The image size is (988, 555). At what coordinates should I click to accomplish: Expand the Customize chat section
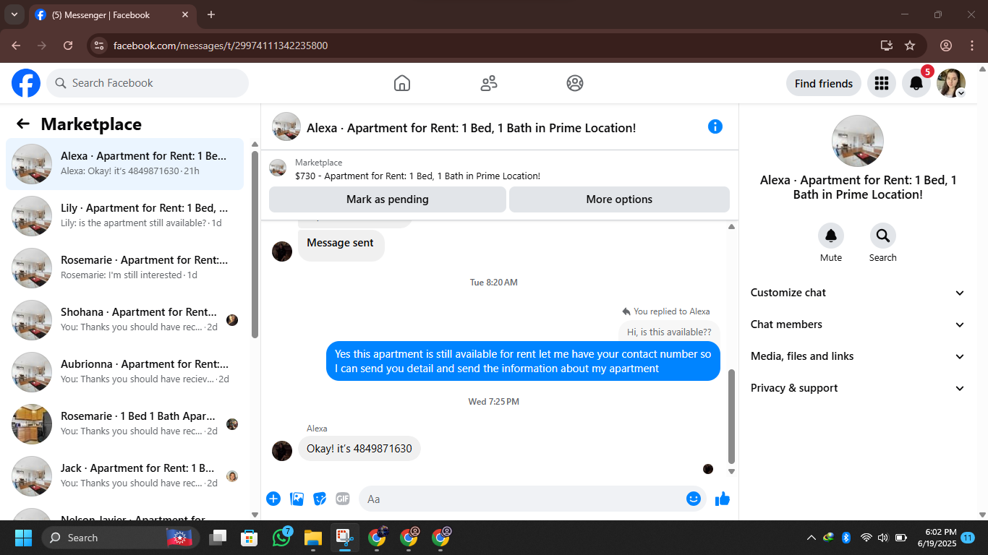tap(858, 293)
